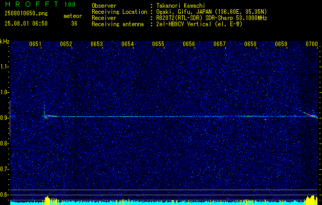Click the 0652 time marker
322x205 pixels.
(66, 44)
